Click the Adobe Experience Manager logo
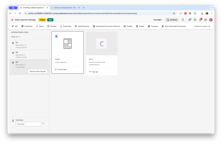 click(12, 20)
